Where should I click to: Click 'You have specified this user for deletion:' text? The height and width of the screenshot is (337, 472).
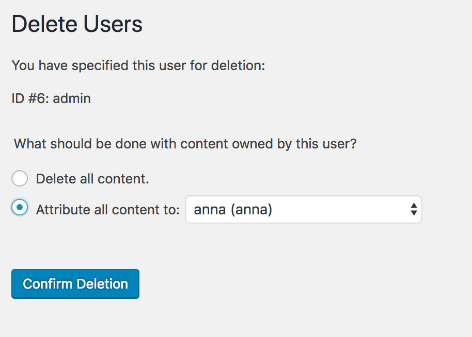point(138,65)
